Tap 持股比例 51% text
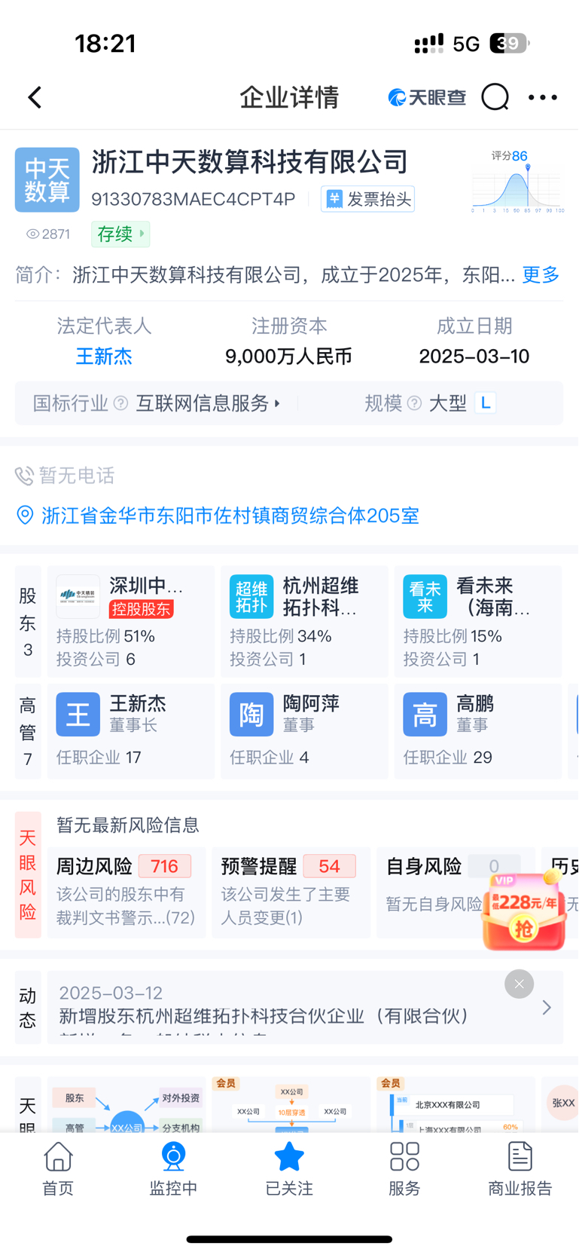The width and height of the screenshot is (579, 1255). tap(105, 636)
